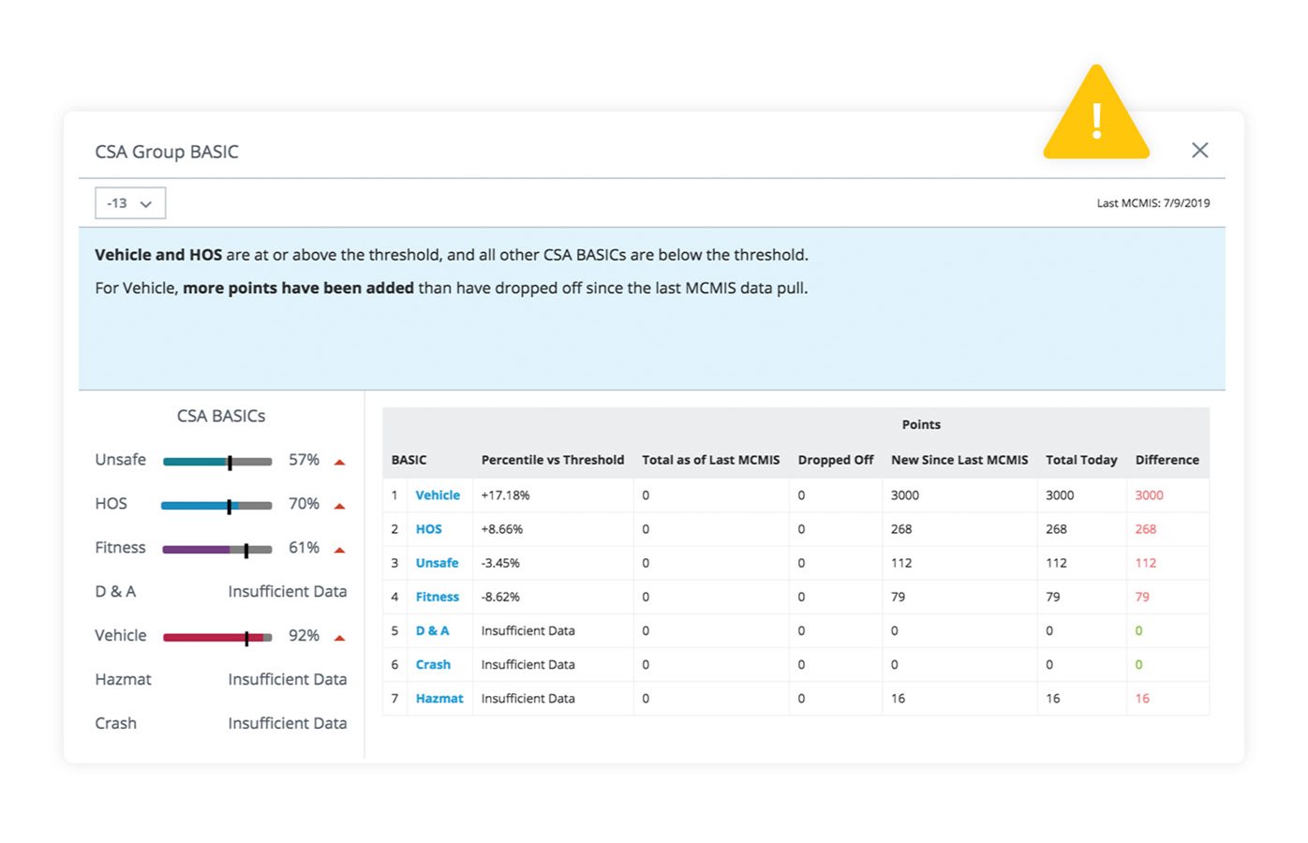The width and height of the screenshot is (1308, 843).
Task: Open the Vehicle link in the table
Action: click(x=438, y=495)
